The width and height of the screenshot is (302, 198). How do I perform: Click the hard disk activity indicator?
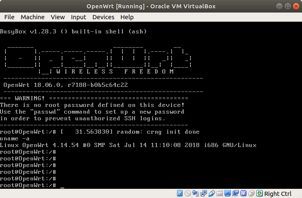[180, 193]
